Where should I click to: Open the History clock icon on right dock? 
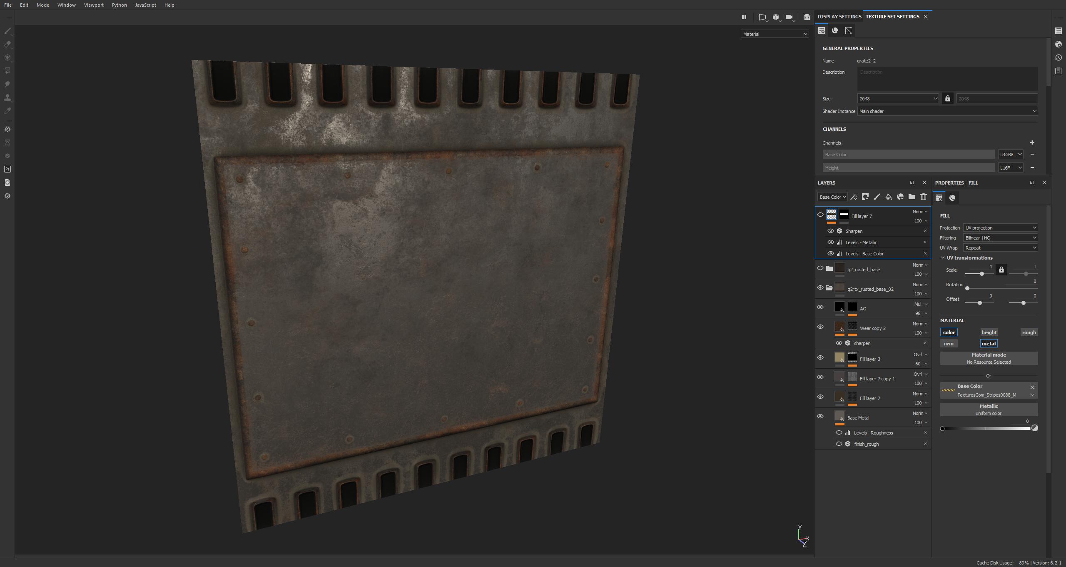point(1059,57)
